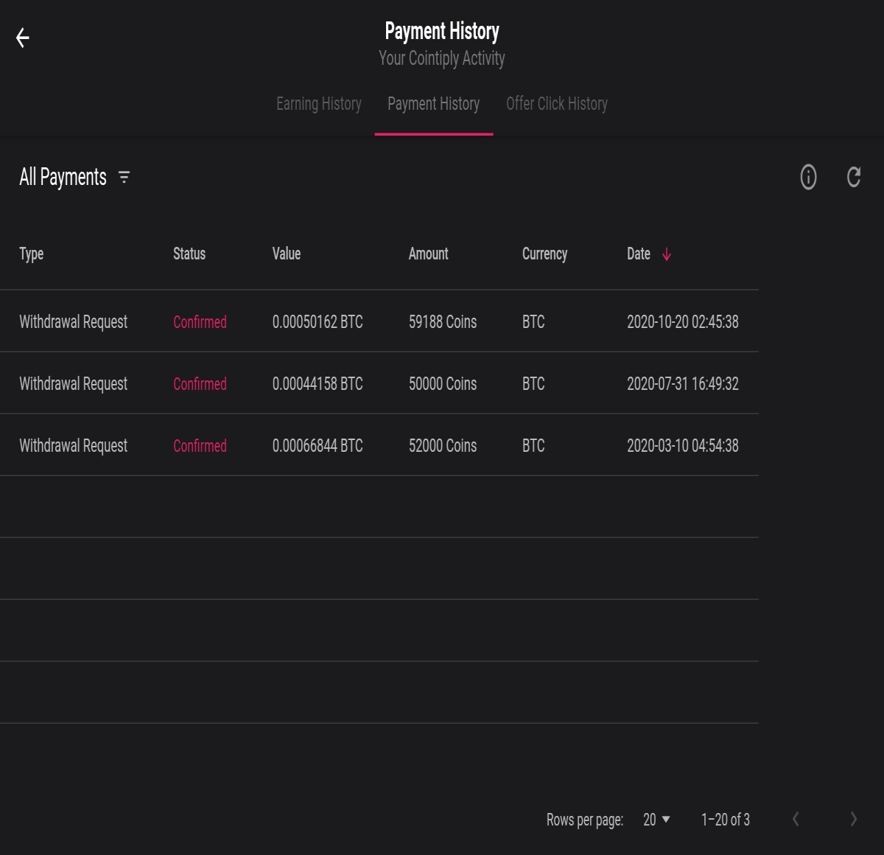Click Confirmed status of 2020-07-31 withdrawal

click(200, 383)
